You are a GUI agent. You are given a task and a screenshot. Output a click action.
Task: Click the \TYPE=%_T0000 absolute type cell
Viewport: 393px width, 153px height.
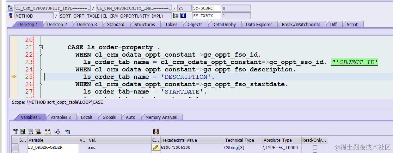coord(282,147)
